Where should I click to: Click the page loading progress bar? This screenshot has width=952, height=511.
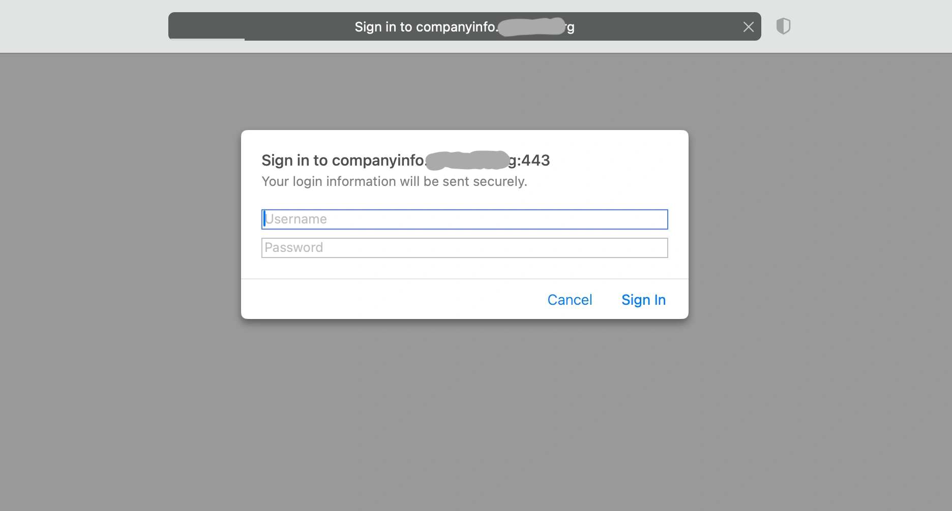(206, 39)
